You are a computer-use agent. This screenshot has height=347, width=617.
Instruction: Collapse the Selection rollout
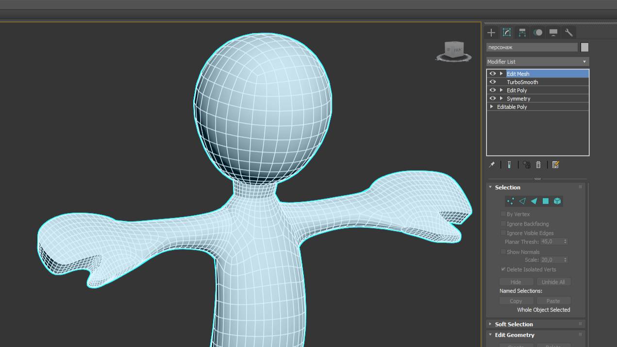(490, 187)
